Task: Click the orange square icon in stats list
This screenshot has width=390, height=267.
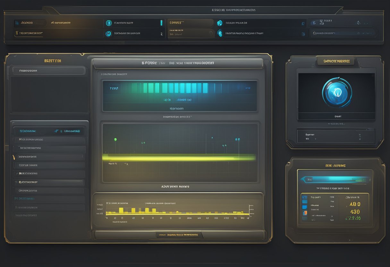Action: click(x=305, y=213)
